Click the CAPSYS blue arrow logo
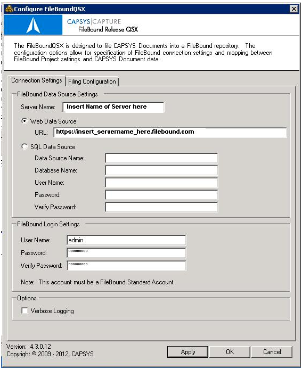The width and height of the screenshot is (302, 369). pos(33,24)
